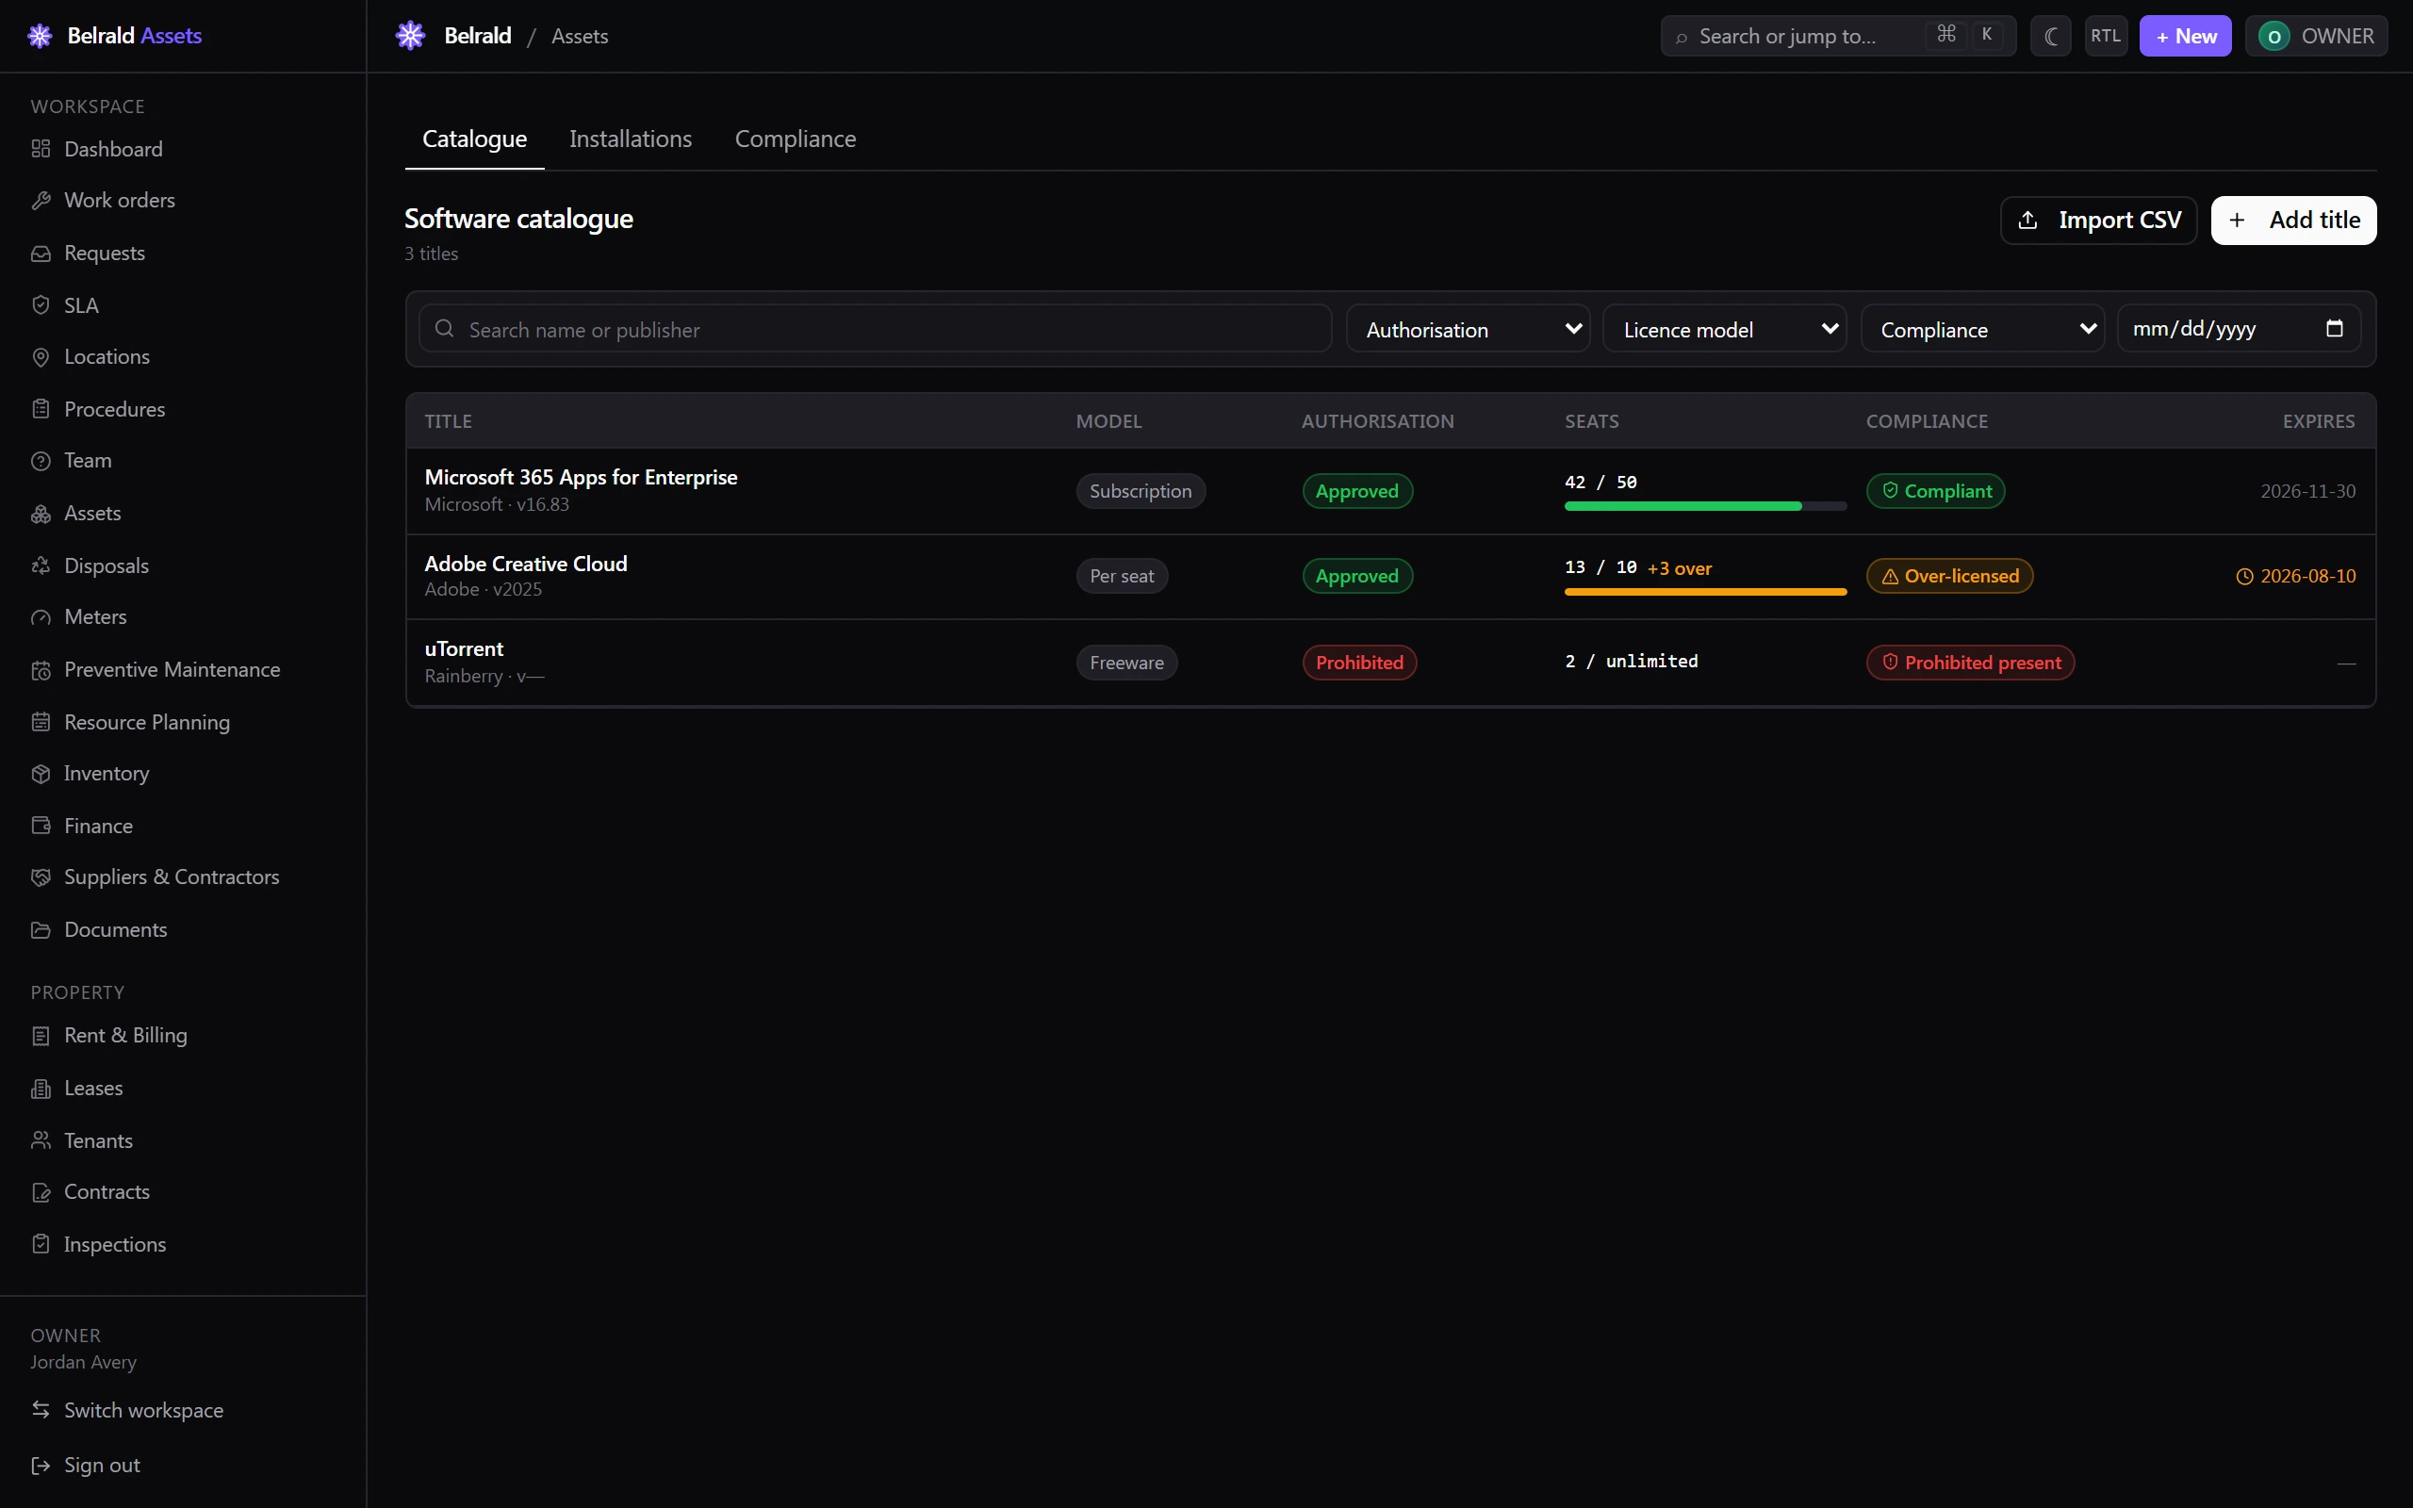The image size is (2413, 1508).
Task: Click the mm/dd/yyyy expiry date field
Action: [2239, 328]
